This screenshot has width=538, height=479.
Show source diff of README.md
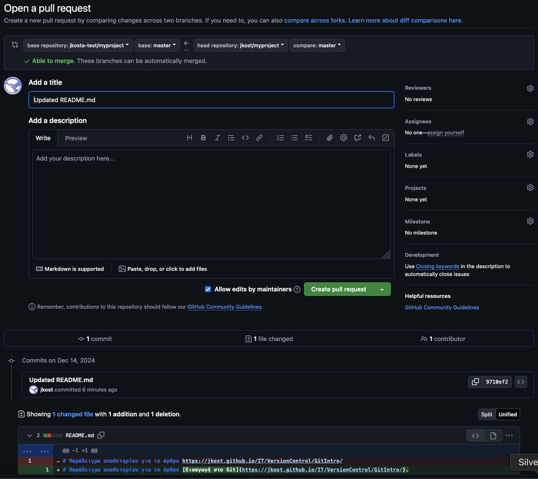coord(476,436)
